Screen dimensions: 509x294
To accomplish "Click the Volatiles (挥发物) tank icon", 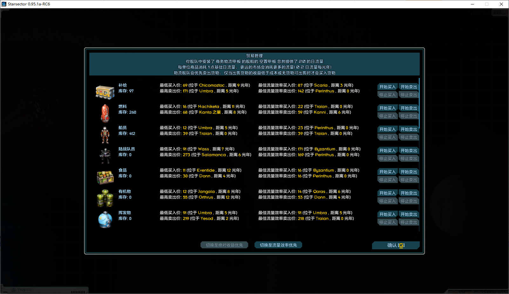I will tap(105, 219).
